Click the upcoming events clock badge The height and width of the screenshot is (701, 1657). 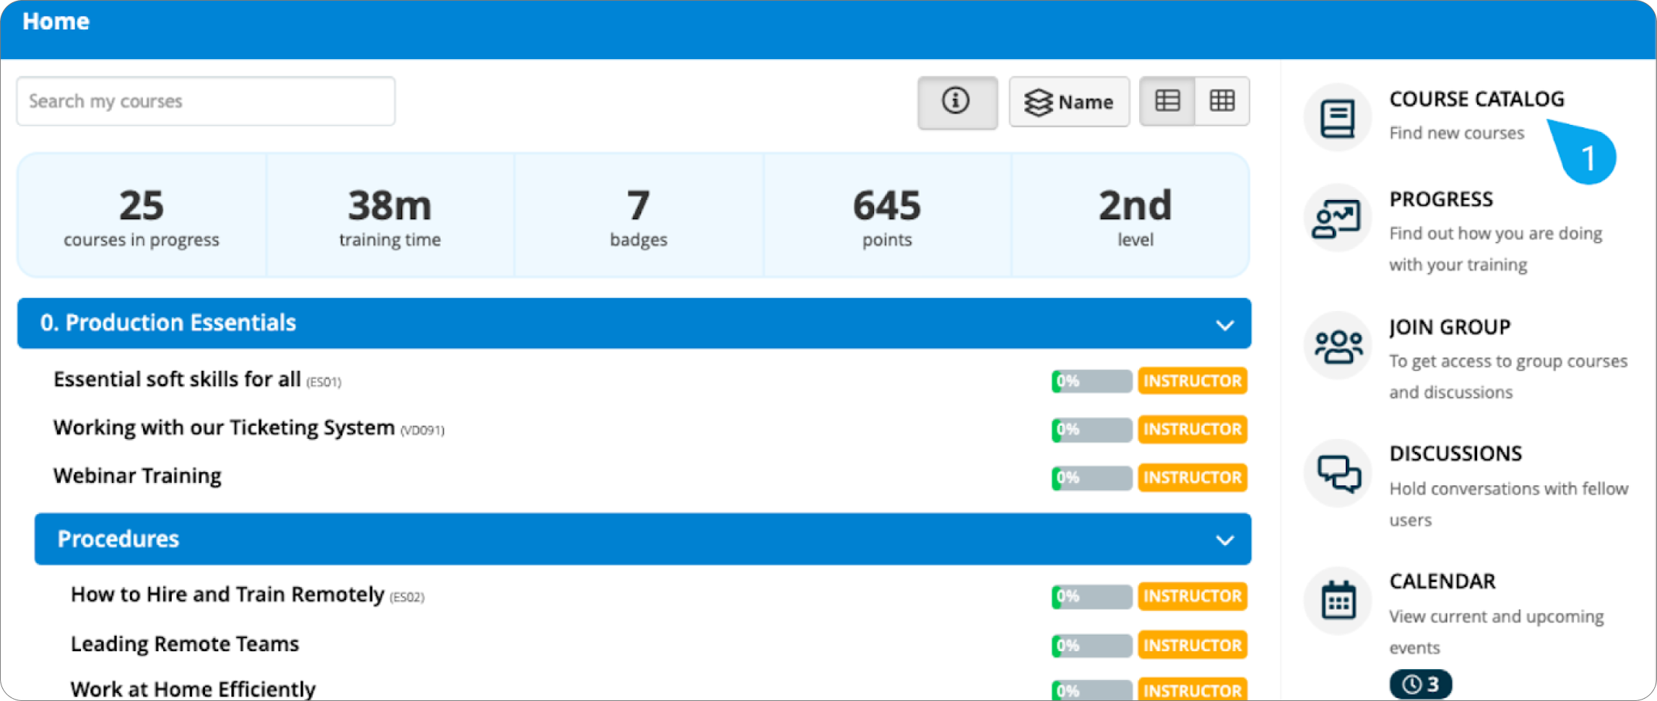(1419, 684)
